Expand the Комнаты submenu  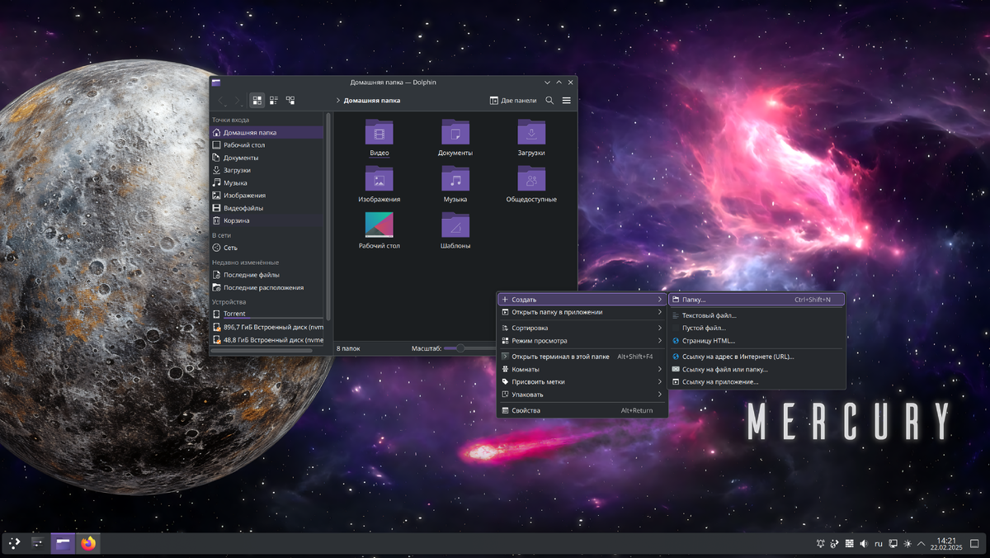[x=582, y=369]
